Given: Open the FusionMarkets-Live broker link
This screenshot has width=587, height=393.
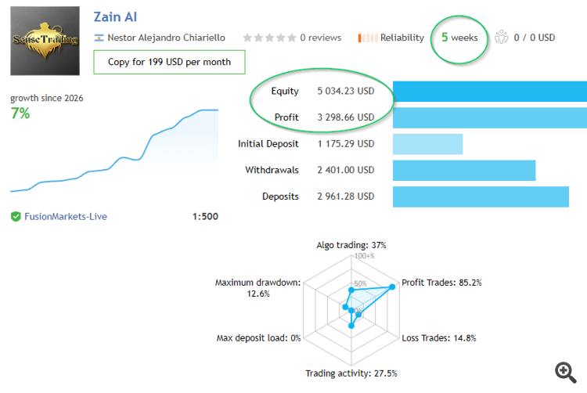Looking at the screenshot, I should [x=65, y=216].
